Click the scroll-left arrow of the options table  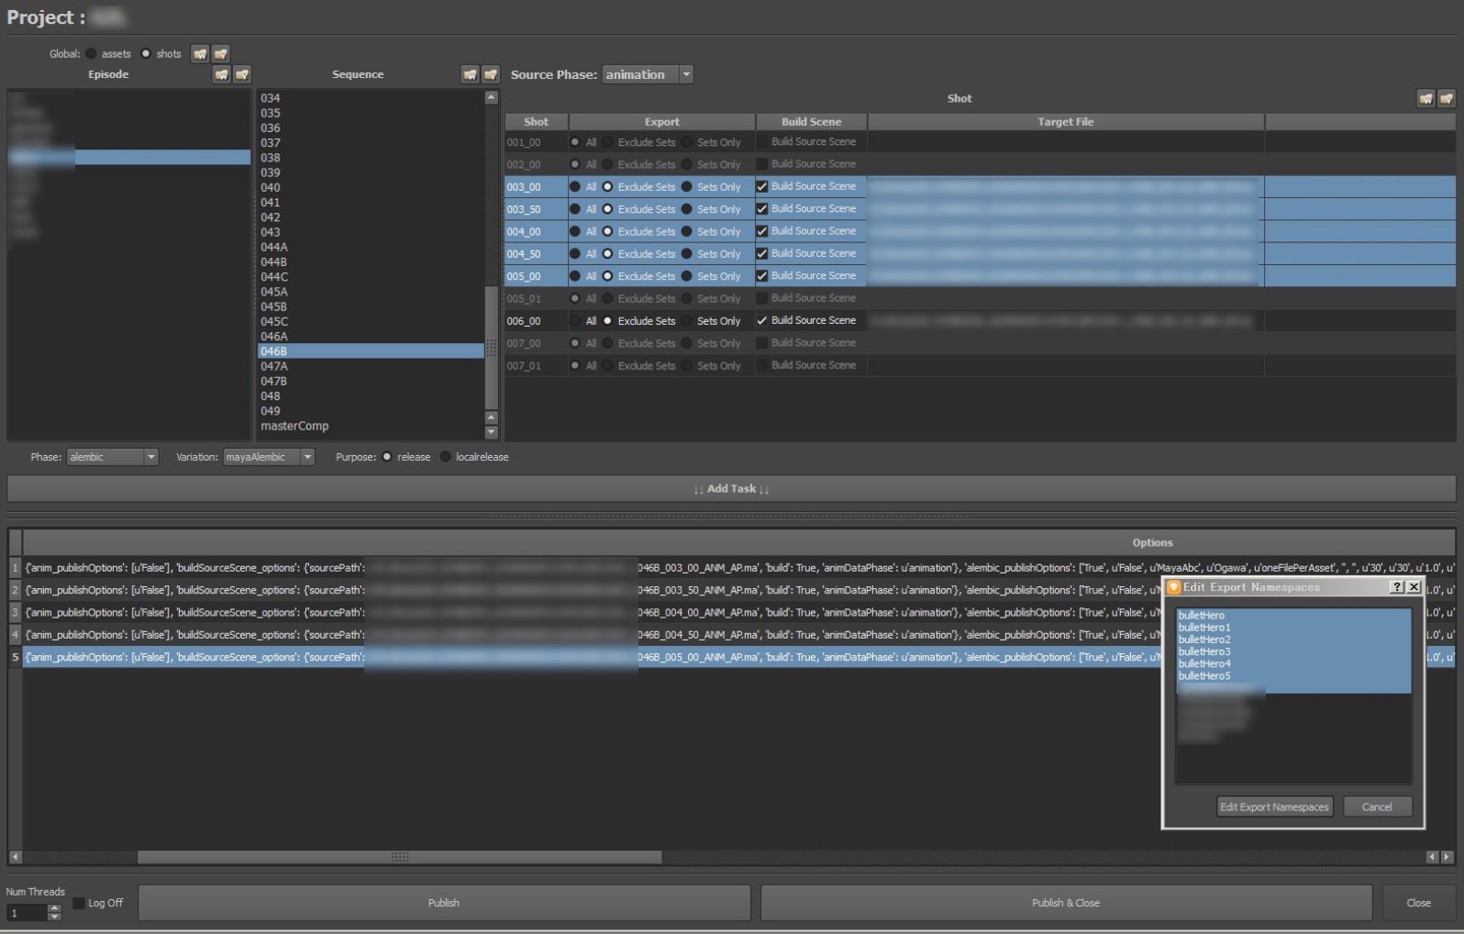(x=15, y=857)
